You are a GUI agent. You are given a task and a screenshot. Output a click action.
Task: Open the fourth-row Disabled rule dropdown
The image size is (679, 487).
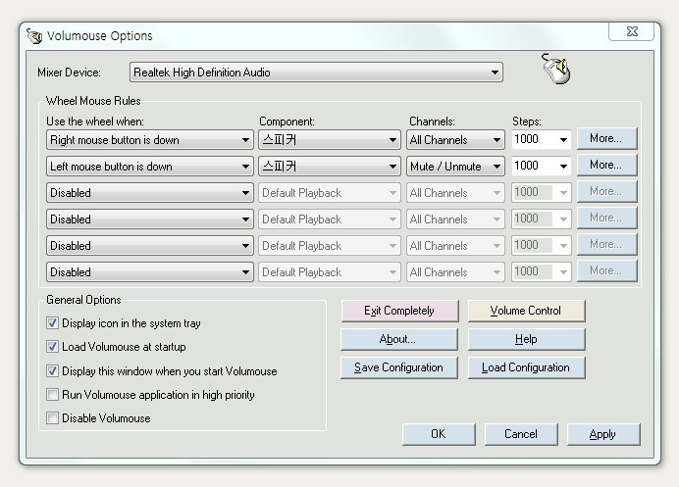coord(150,219)
